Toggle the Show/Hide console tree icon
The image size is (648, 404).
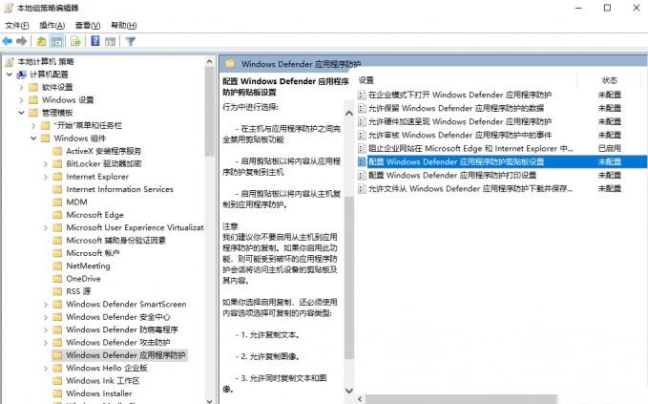(x=56, y=41)
